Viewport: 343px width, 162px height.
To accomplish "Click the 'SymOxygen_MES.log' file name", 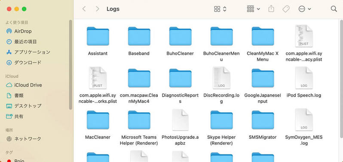I will click(x=304, y=140).
